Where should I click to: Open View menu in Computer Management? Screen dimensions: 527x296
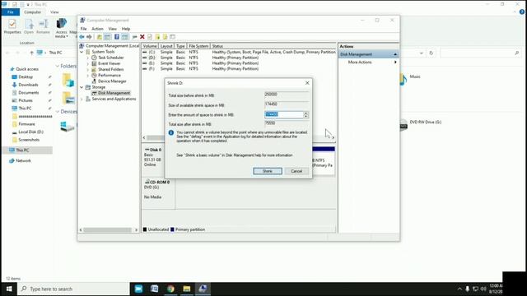tap(112, 29)
